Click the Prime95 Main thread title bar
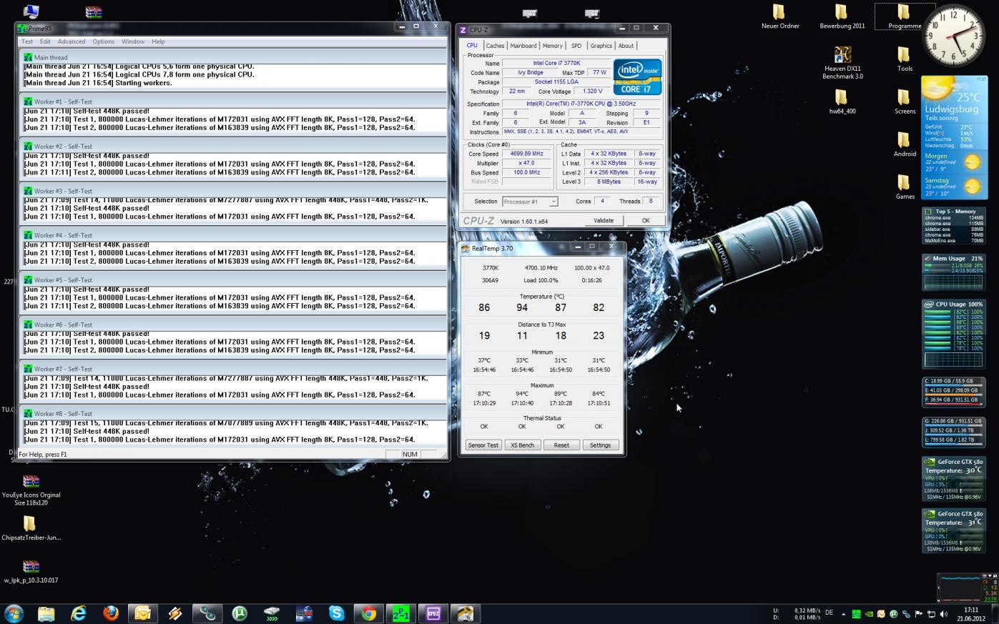The width and height of the screenshot is (999, 624). pyautogui.click(x=233, y=57)
